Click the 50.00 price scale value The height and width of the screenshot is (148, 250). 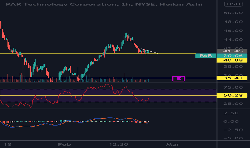233,13
